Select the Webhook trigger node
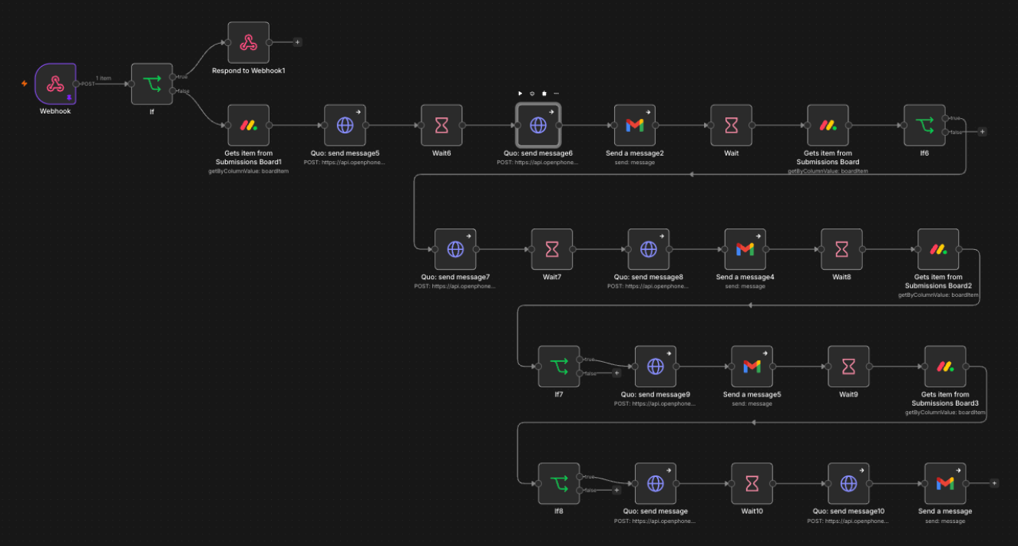This screenshot has height=546, width=1018. 55,84
